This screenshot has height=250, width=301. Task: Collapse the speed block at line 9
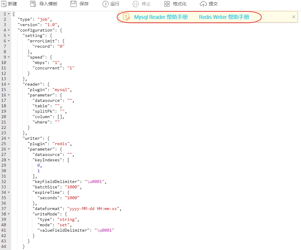(x=9, y=57)
